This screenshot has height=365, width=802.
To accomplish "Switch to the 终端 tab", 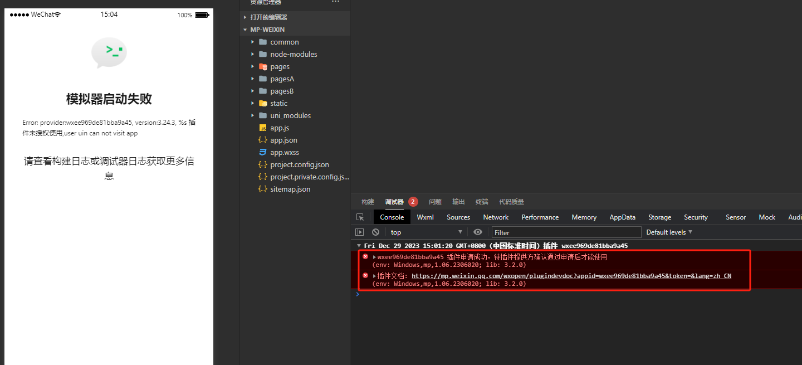I will point(482,202).
